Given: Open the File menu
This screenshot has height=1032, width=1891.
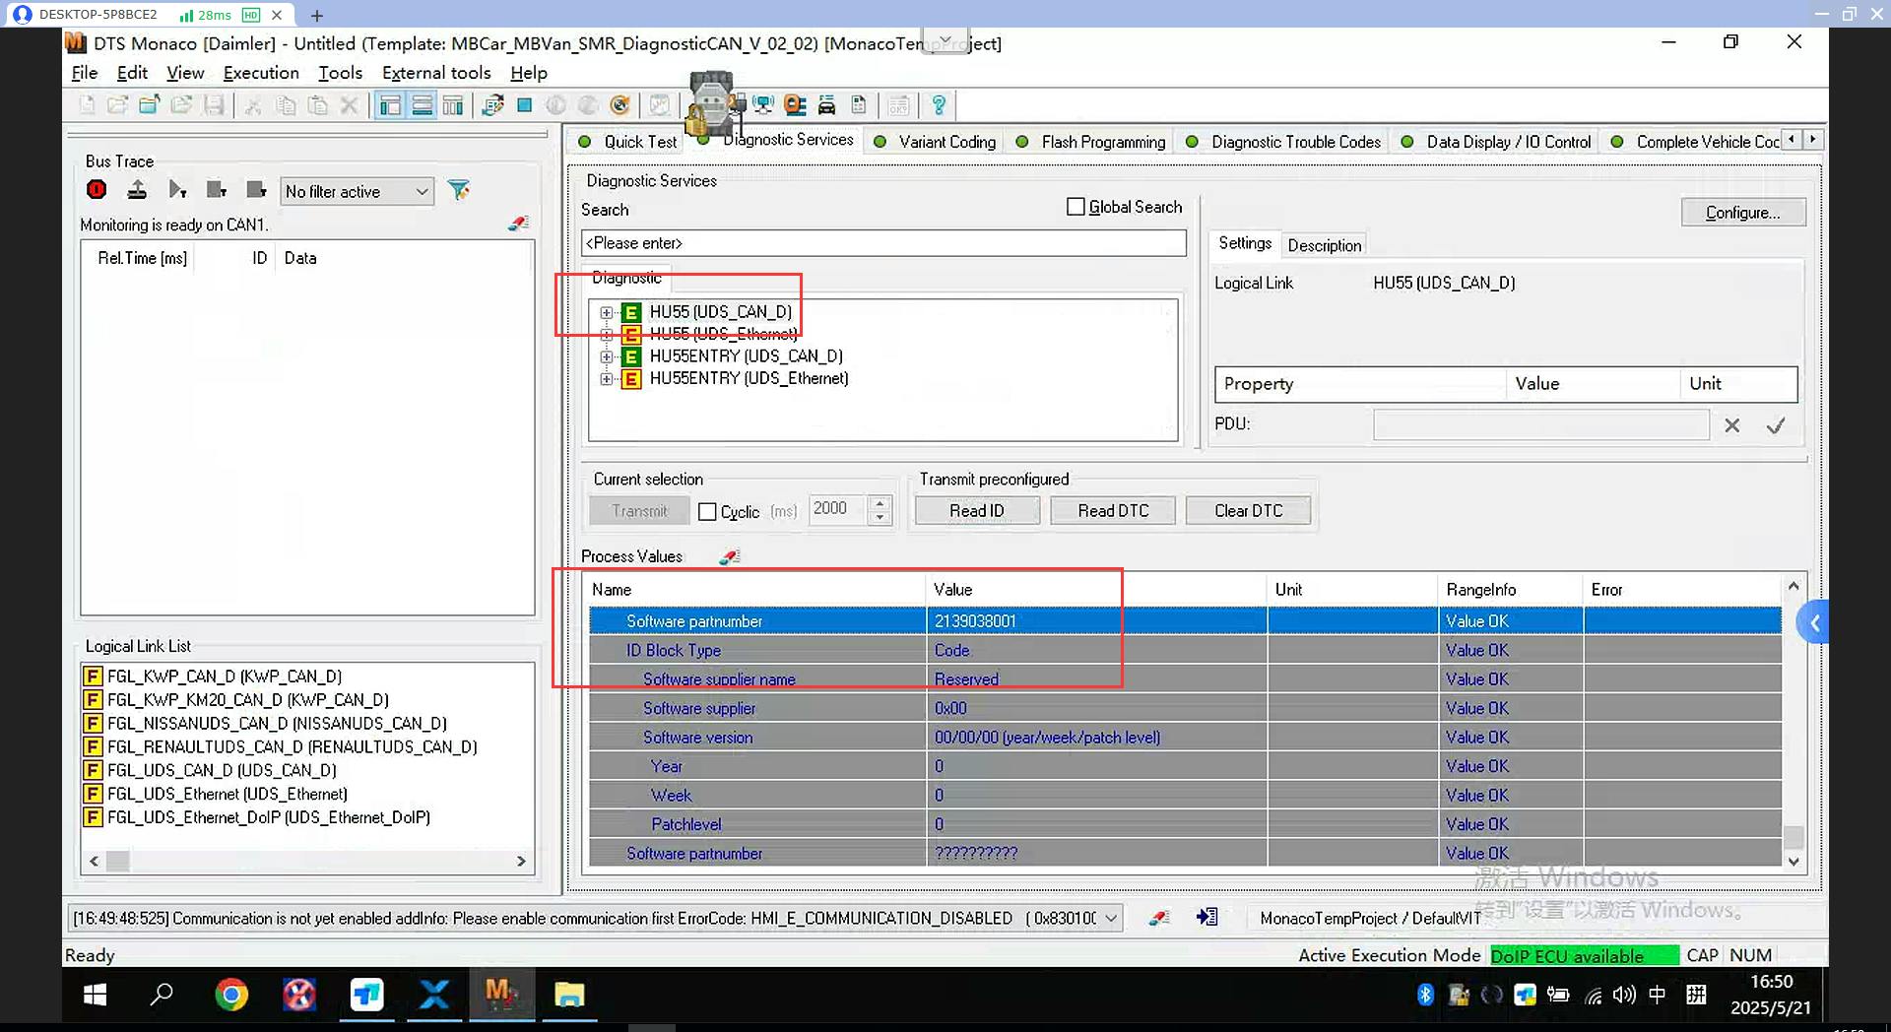Looking at the screenshot, I should tap(85, 73).
